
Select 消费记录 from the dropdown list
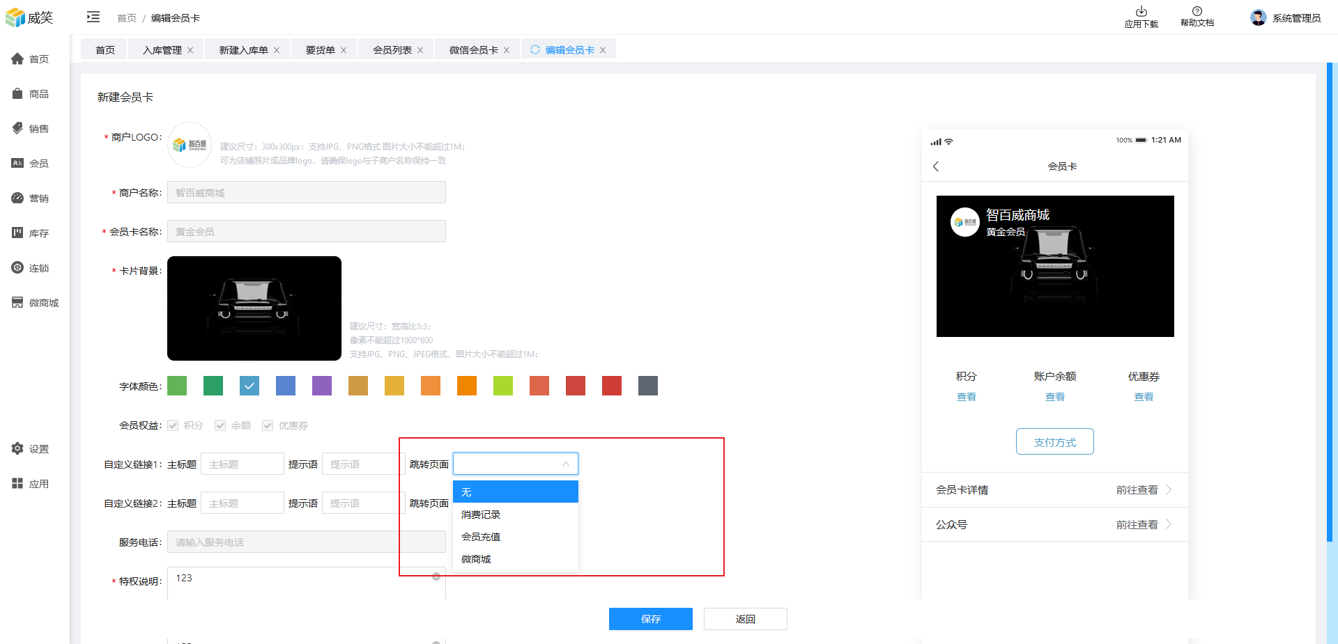[x=481, y=515]
